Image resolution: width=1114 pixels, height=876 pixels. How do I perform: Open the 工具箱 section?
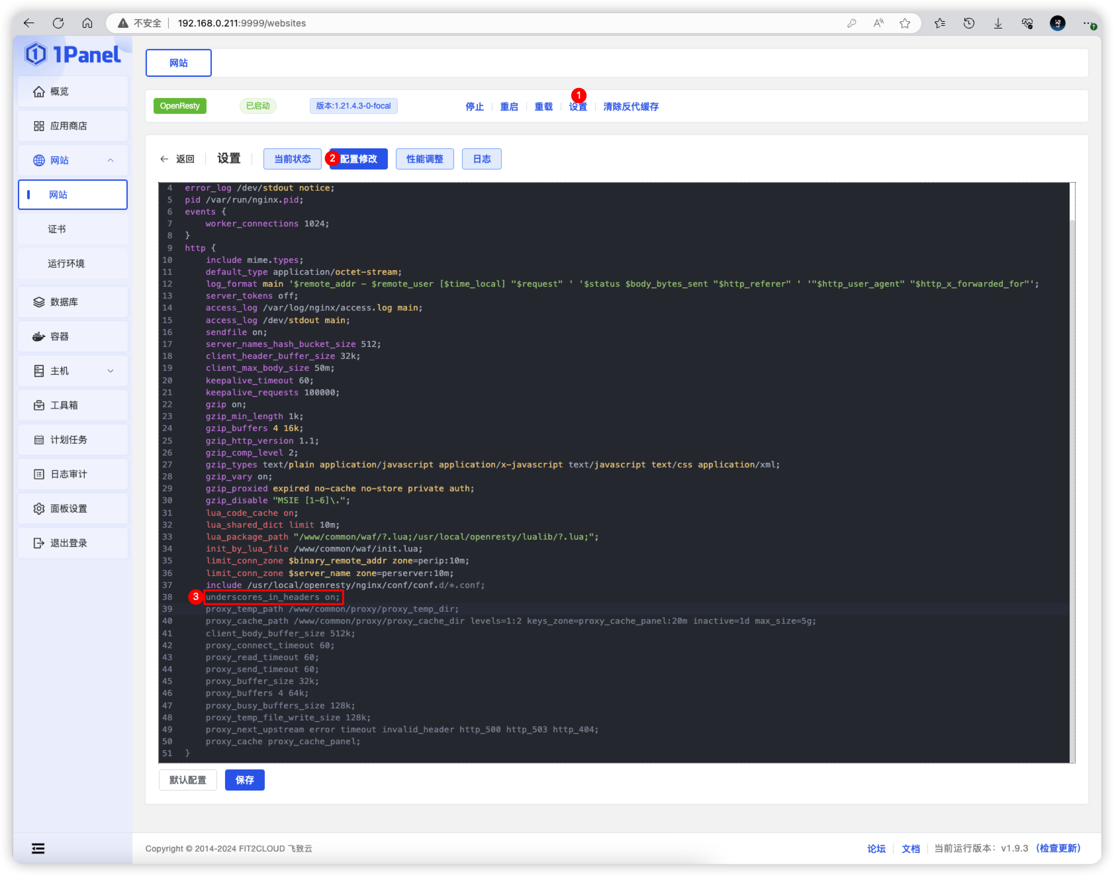coord(63,405)
